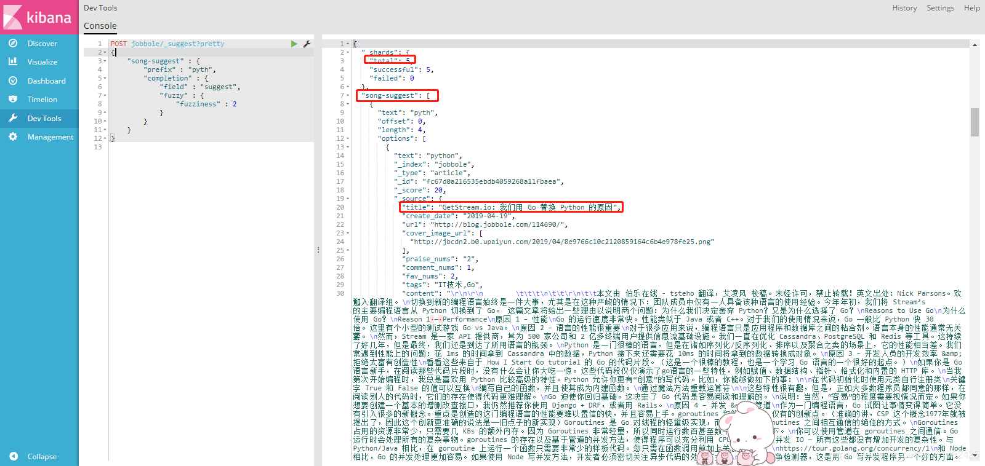Switch to the Console tab
Viewport: 985px width, 466px height.
coord(100,26)
